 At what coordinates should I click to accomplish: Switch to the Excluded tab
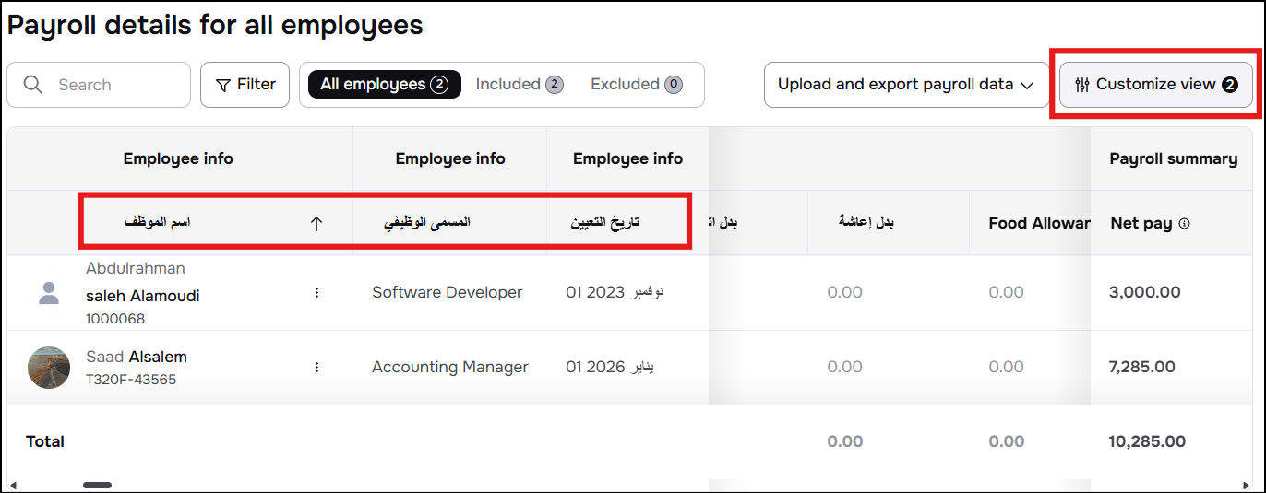click(637, 85)
